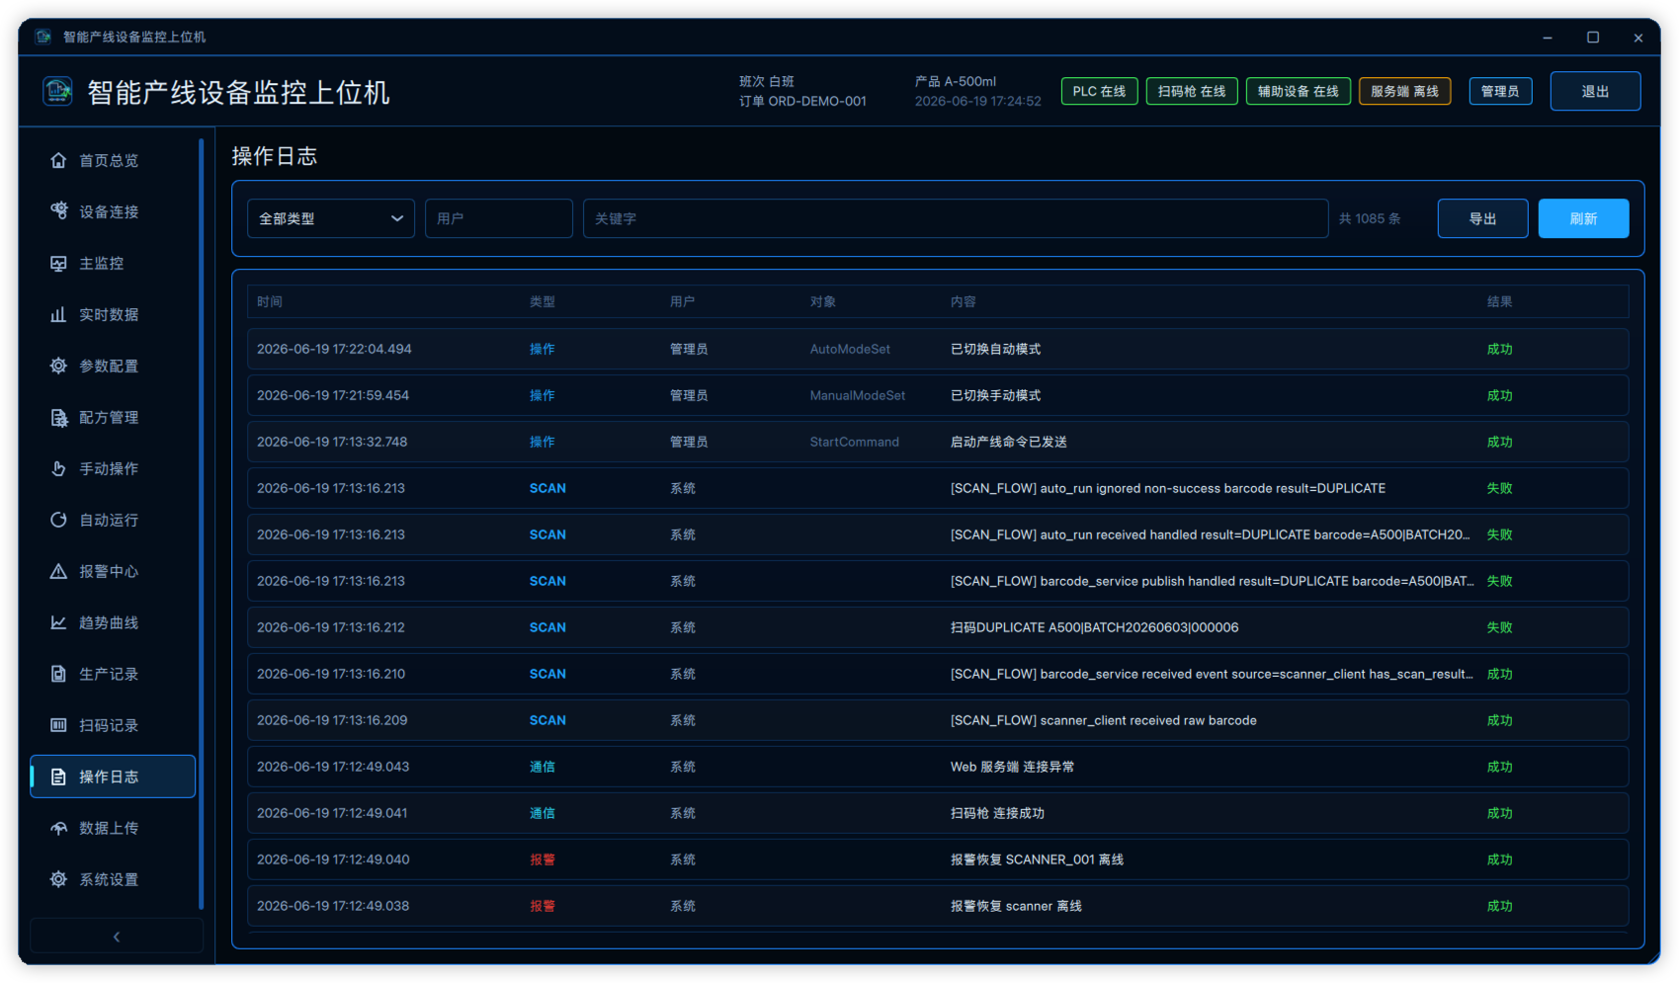Click the 手动操作 hand icon
Viewport: 1679px width, 983px height.
point(58,468)
